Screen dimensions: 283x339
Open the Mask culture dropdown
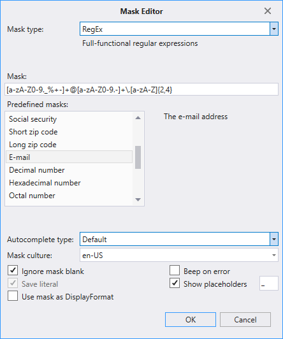click(x=273, y=255)
